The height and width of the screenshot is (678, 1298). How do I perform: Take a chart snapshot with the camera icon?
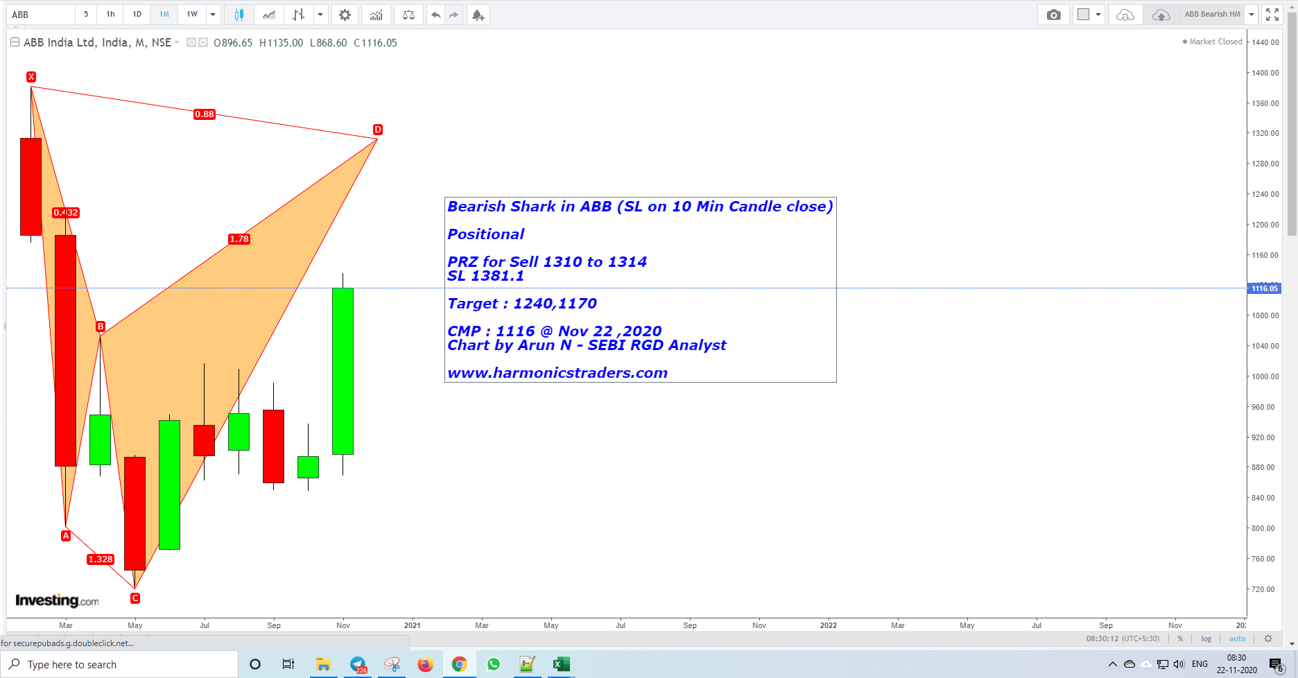[x=1053, y=14]
